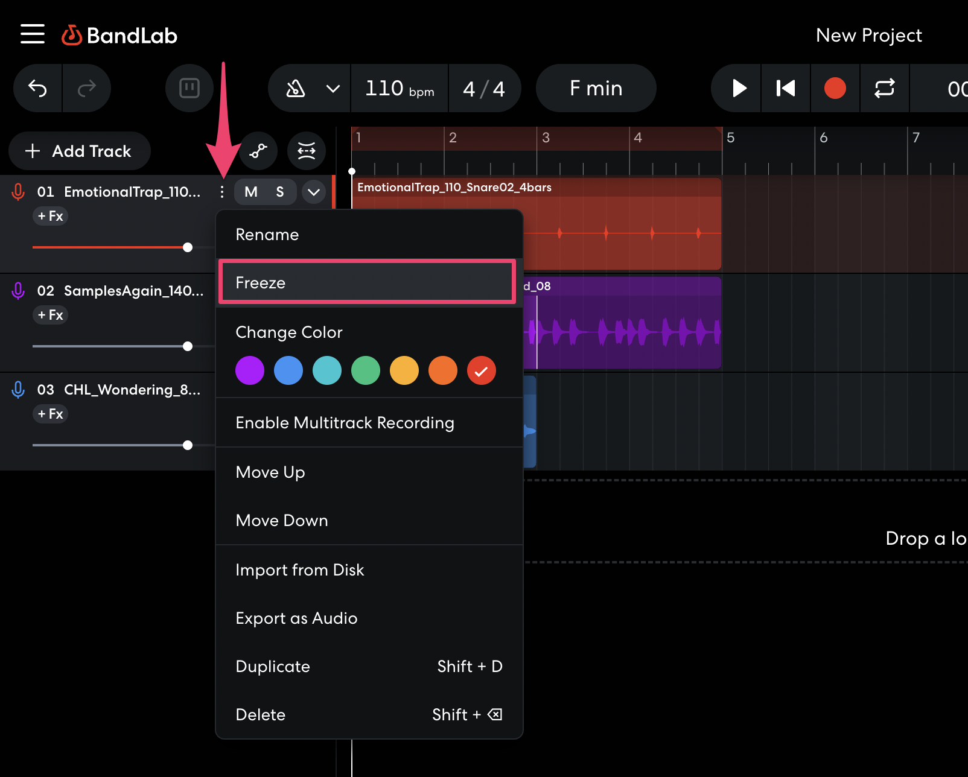Adjust track 03 volume slider handle
968x777 pixels.
click(188, 445)
